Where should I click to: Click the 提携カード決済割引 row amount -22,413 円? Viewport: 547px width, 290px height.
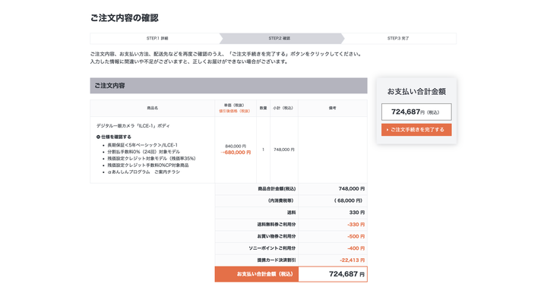tap(352, 260)
